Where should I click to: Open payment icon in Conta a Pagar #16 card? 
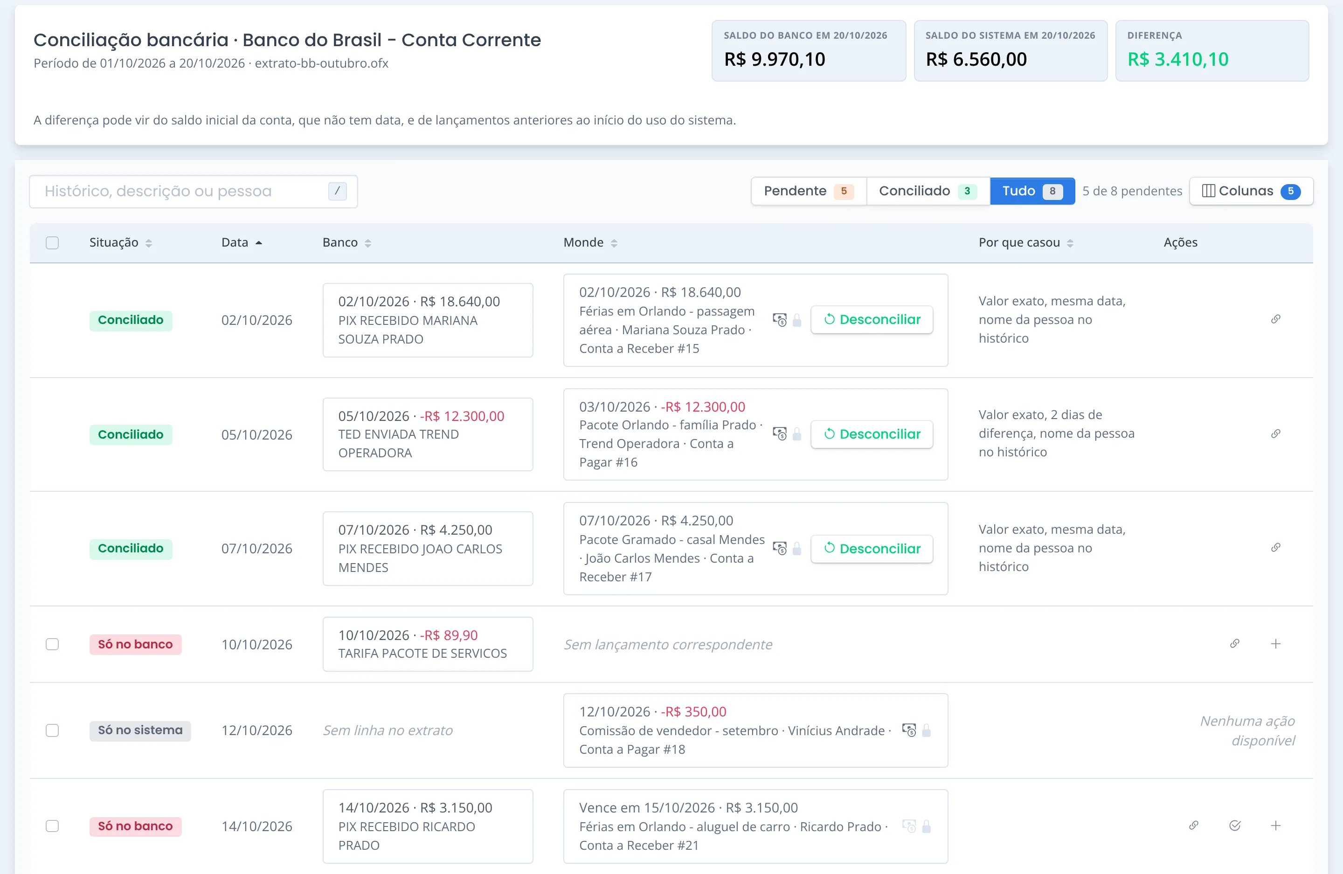(780, 434)
